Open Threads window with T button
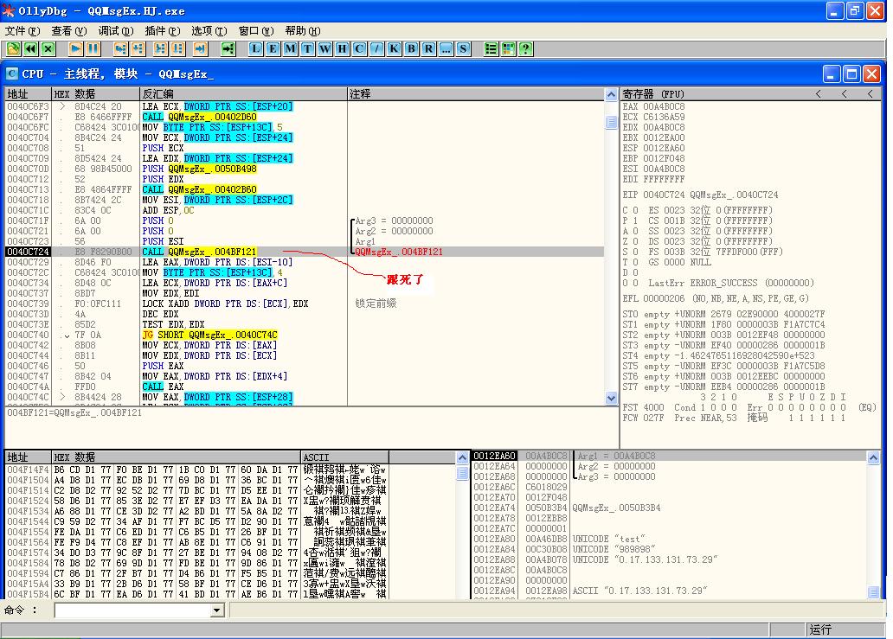Screen dimensions: 893x639 [307, 49]
